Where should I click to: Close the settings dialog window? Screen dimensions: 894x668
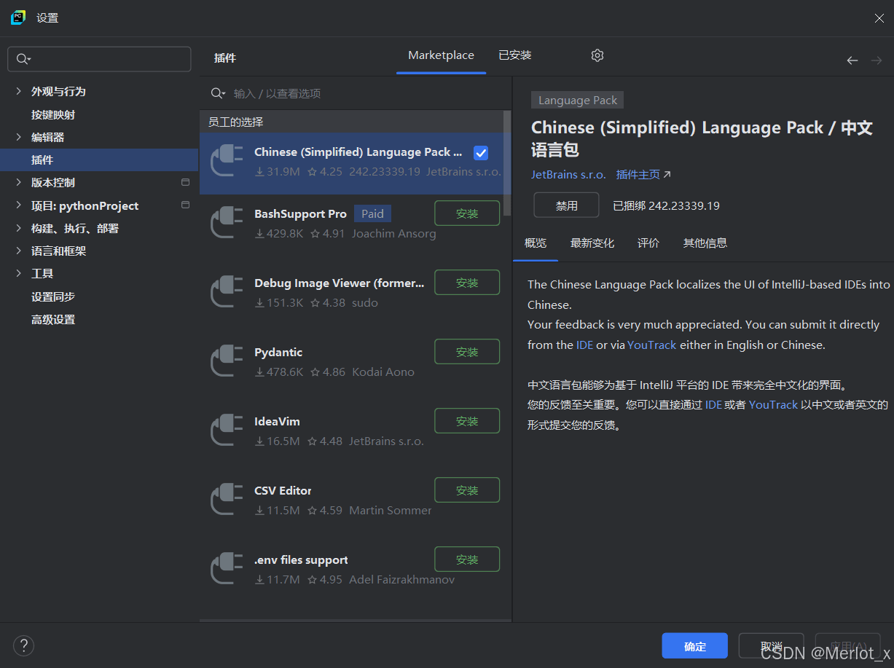point(879,18)
